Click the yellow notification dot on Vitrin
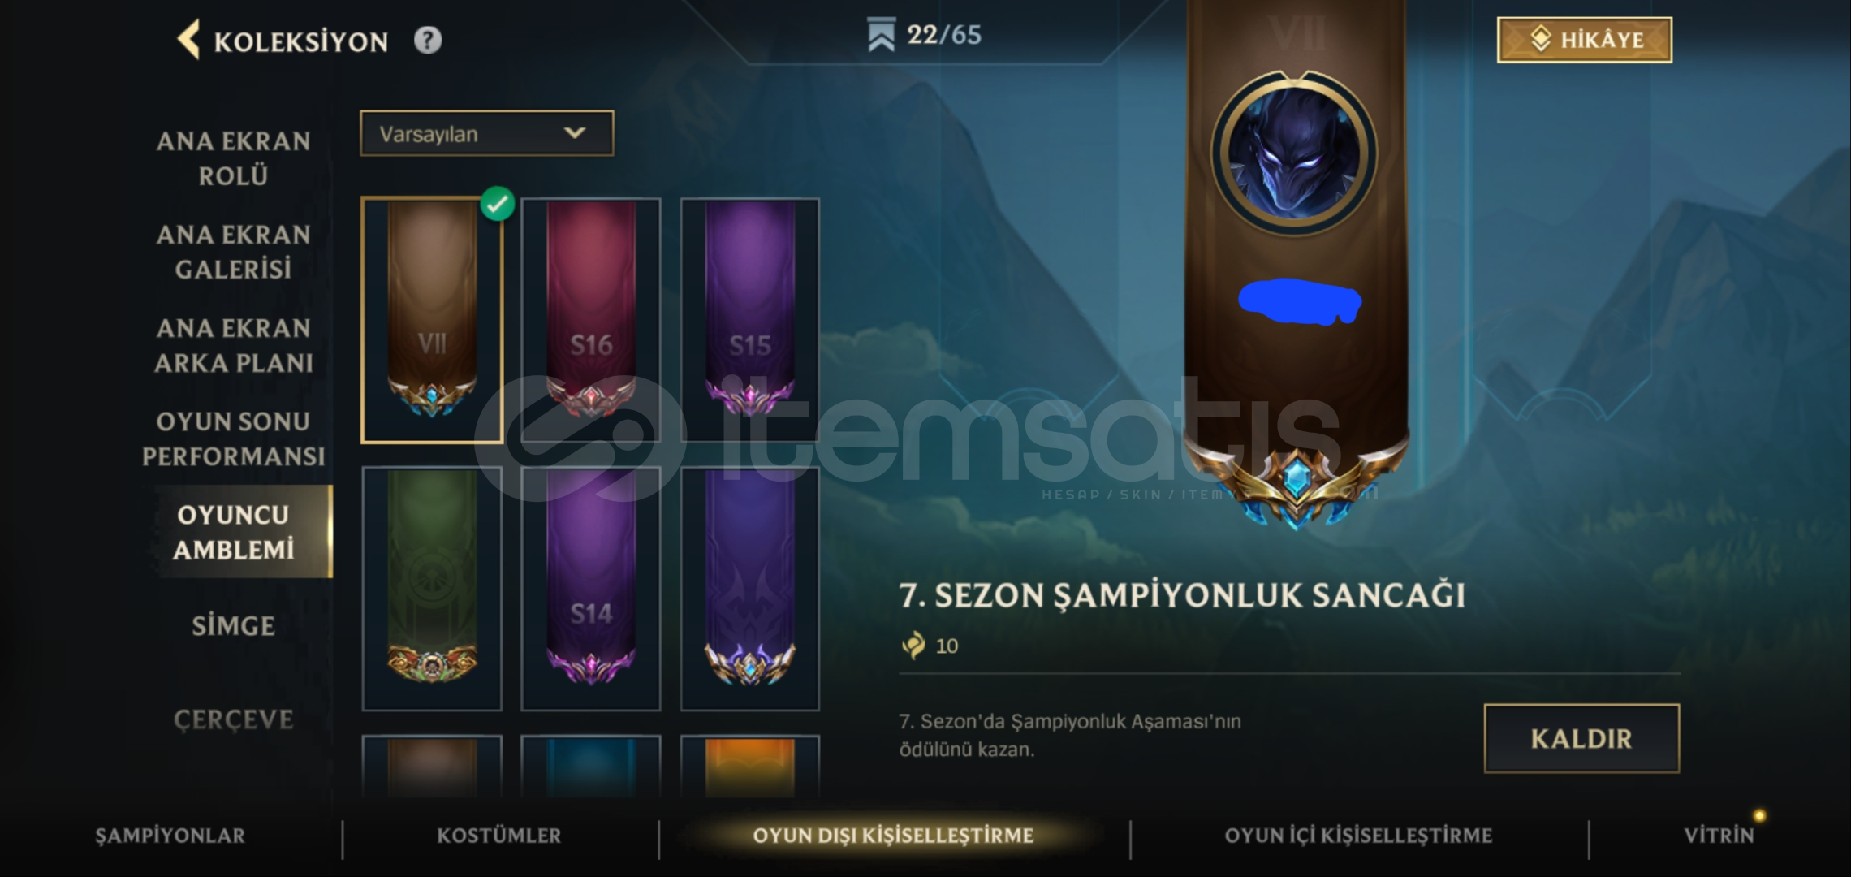The width and height of the screenshot is (1851, 877). coord(1759,815)
